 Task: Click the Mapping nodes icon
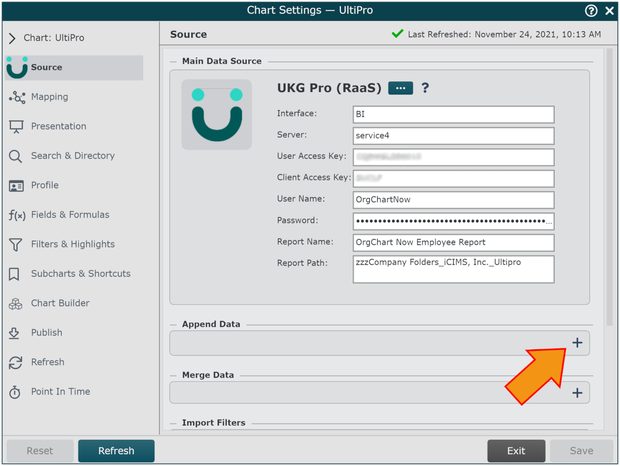(17, 97)
